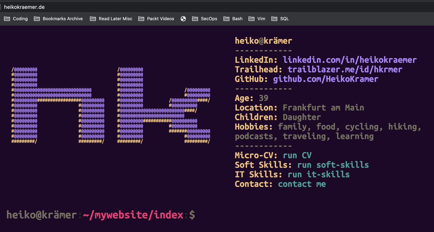Open the Packt Videos bookmark folder

(x=156, y=19)
